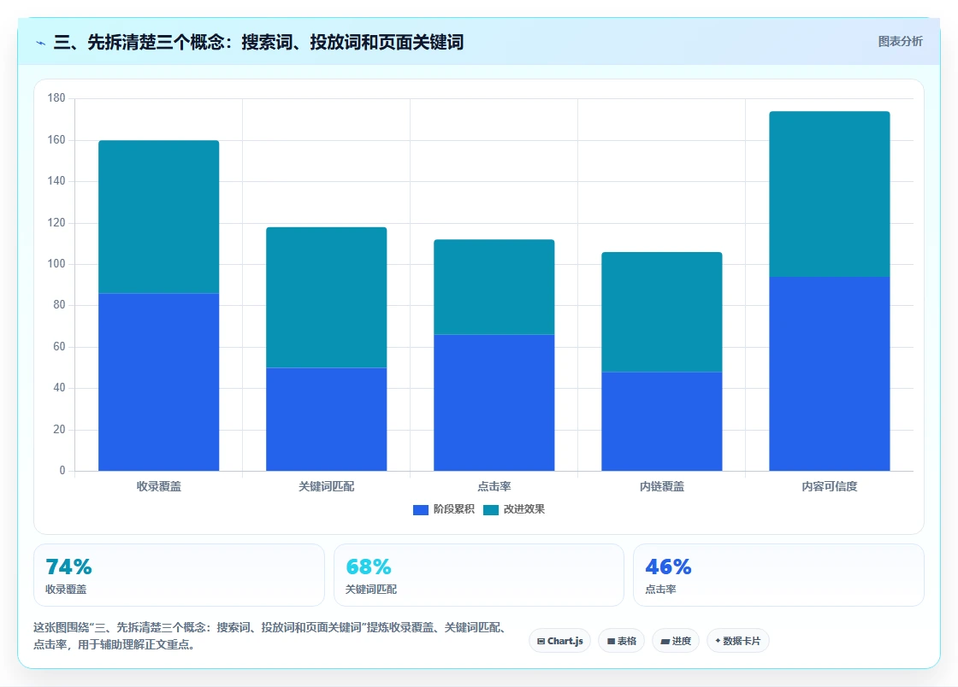The image size is (958, 687).
Task: Click the 内链覆盖 x-axis label
Action: click(662, 486)
